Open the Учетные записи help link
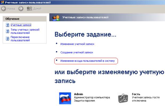 coord(21,25)
